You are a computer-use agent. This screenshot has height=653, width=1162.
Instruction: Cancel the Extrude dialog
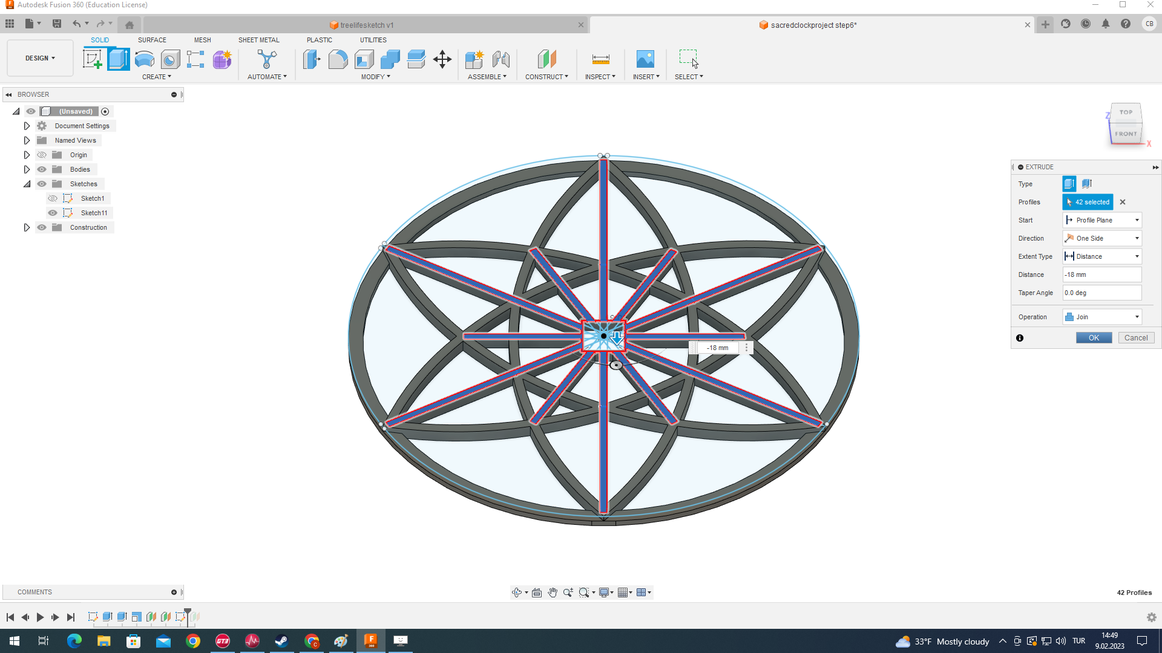(x=1135, y=338)
